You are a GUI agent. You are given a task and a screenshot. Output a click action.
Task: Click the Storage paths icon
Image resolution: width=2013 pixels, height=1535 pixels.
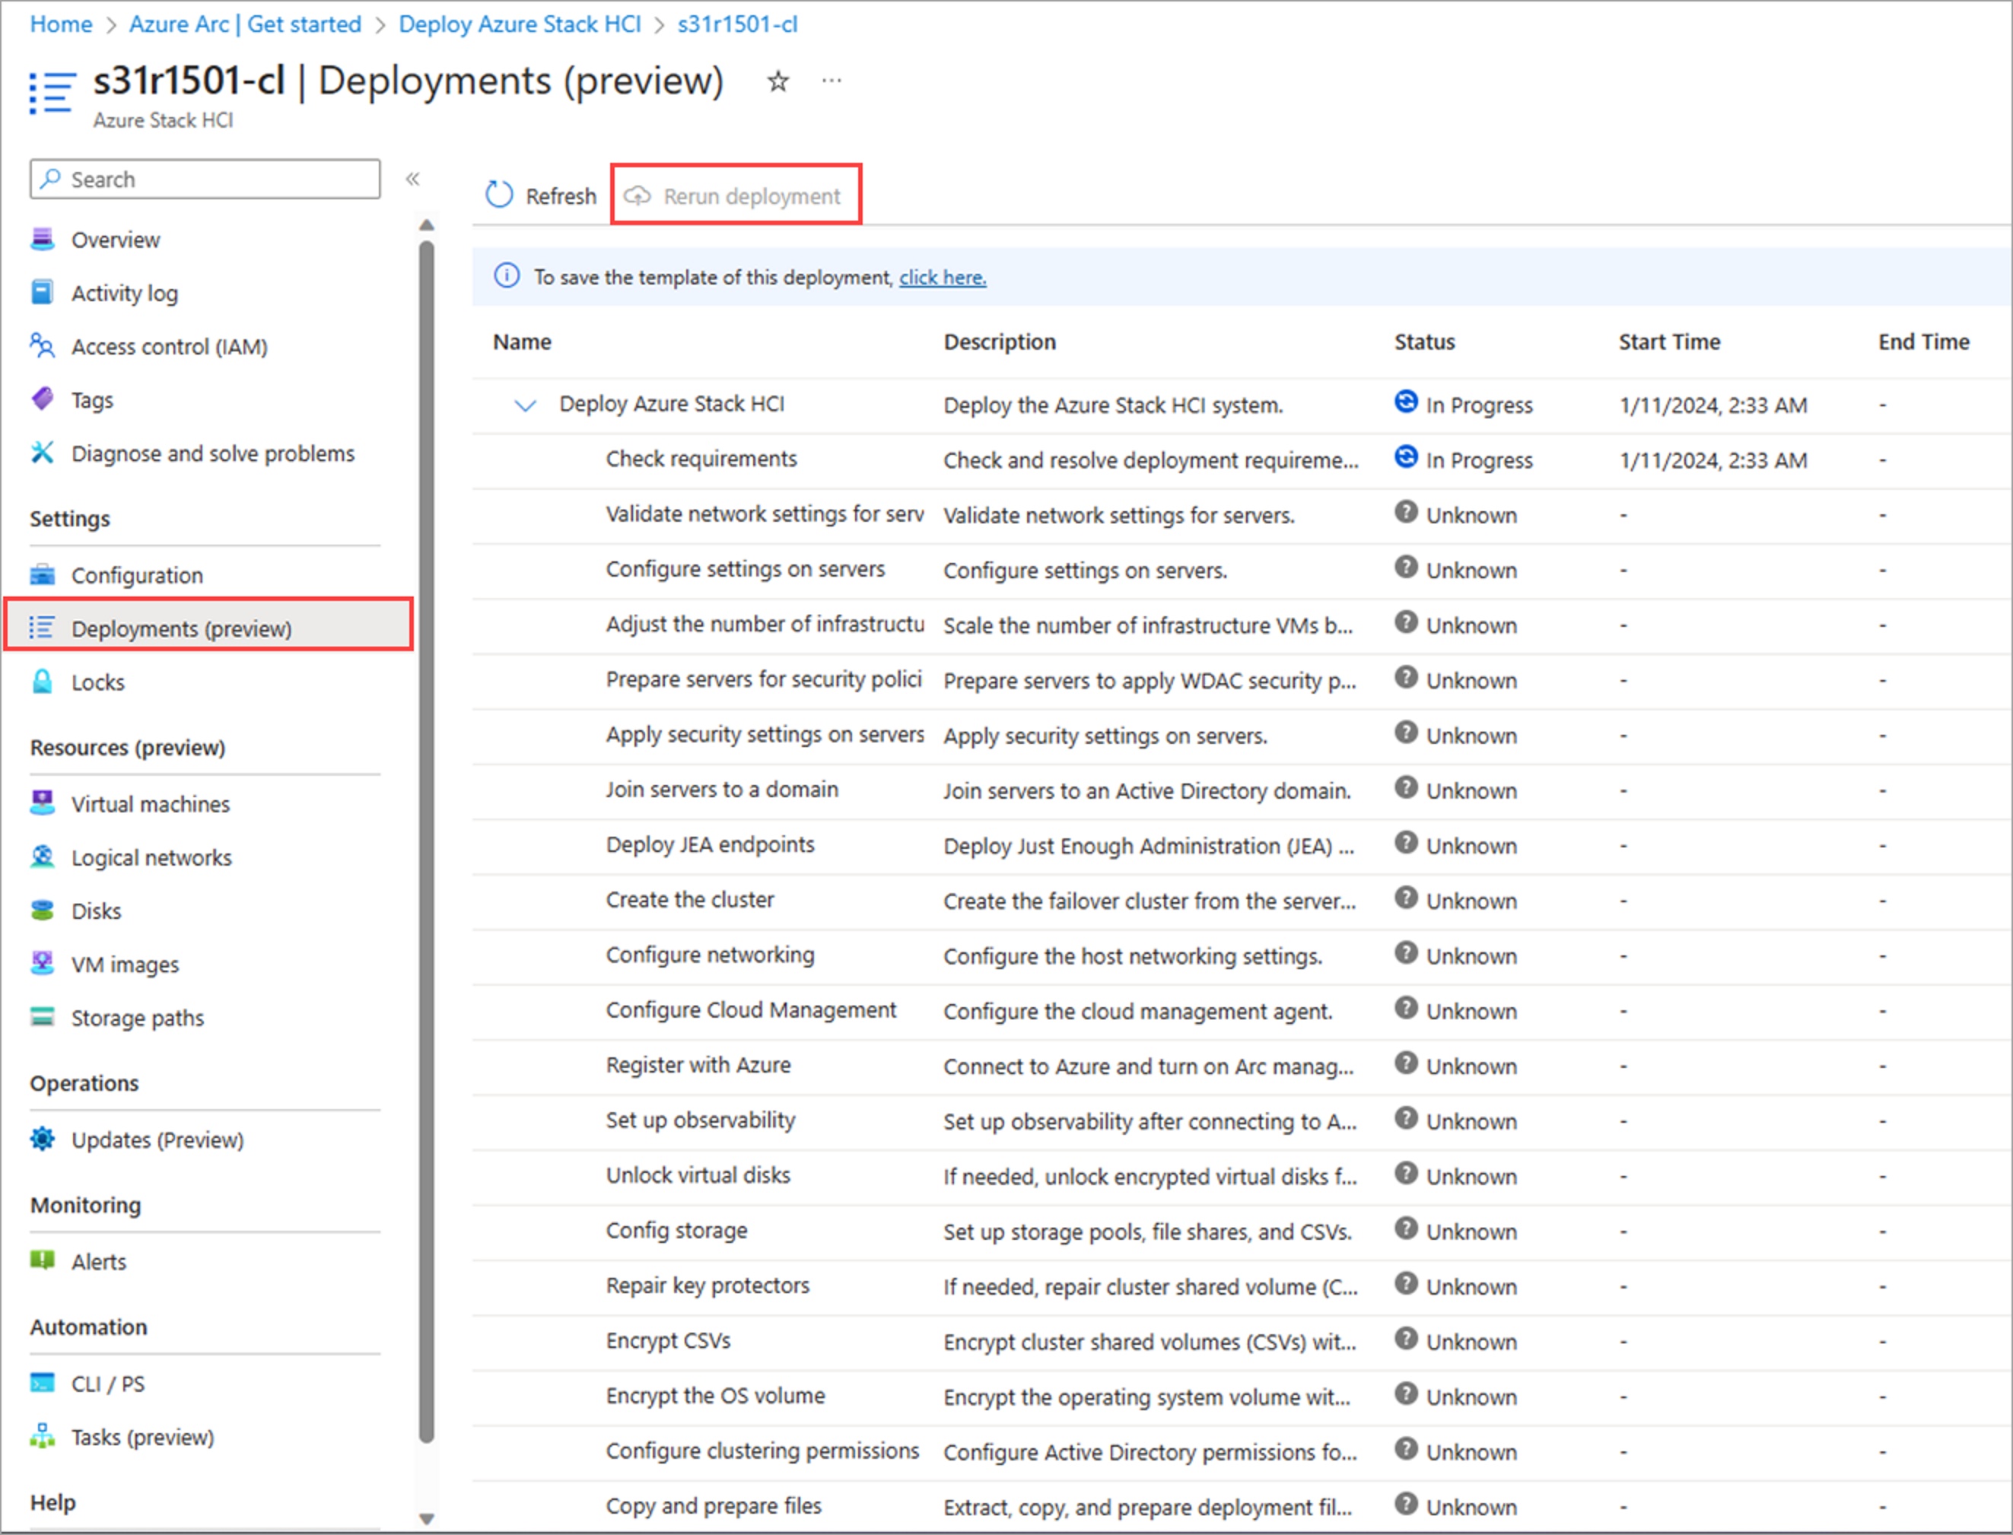click(x=42, y=1017)
